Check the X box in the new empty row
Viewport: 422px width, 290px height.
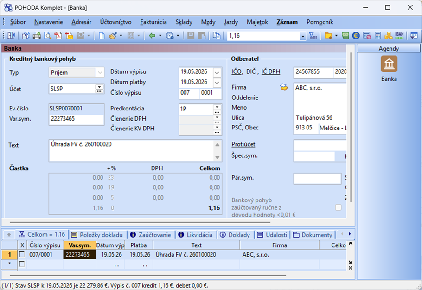(22, 264)
